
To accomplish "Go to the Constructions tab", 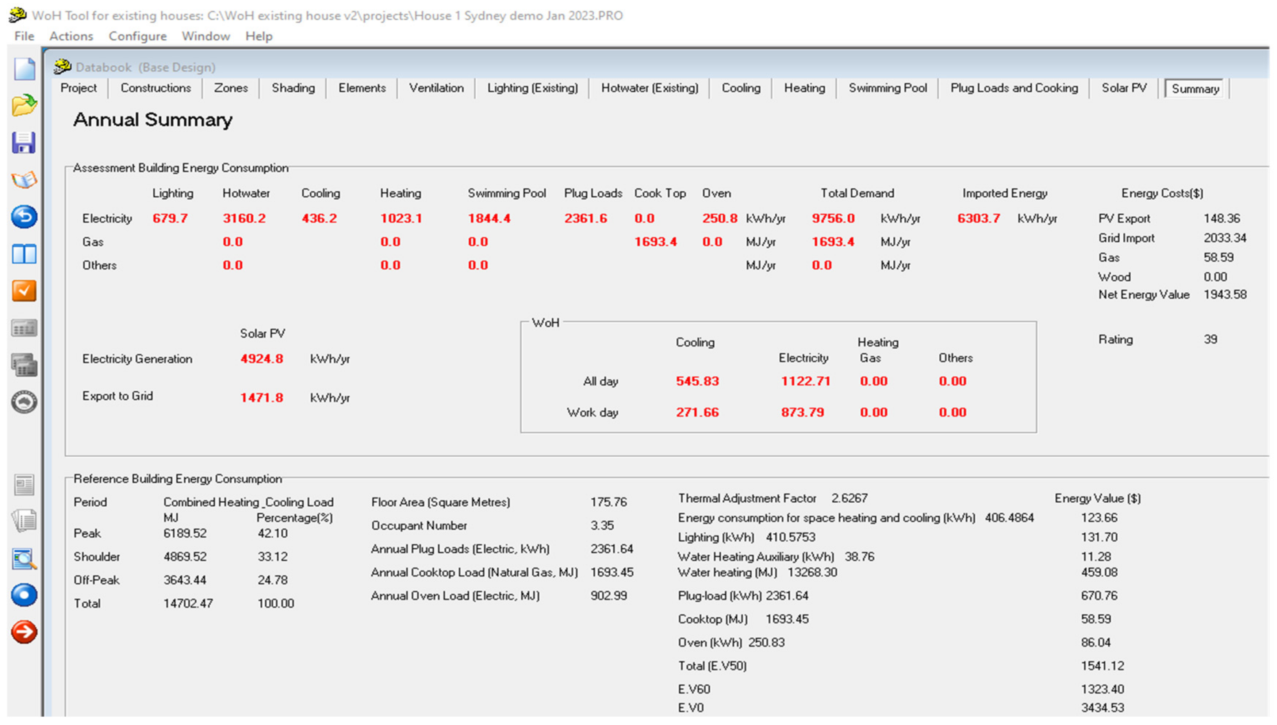I will [x=155, y=88].
